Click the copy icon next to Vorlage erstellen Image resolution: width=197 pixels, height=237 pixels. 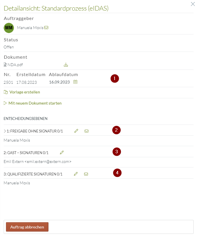click(5, 93)
